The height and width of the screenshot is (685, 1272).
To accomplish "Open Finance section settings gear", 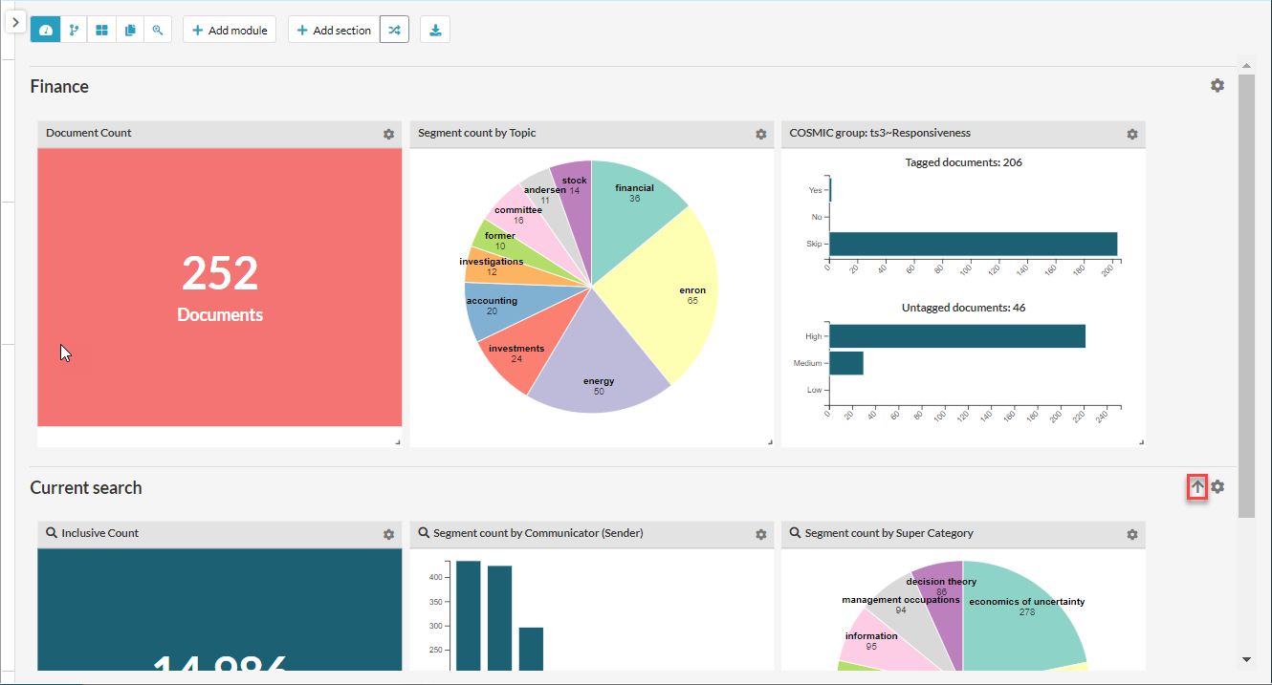I will coord(1217,86).
